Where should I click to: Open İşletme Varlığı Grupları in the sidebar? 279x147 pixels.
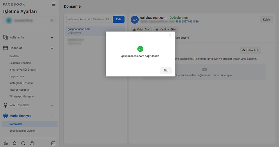[23, 70]
